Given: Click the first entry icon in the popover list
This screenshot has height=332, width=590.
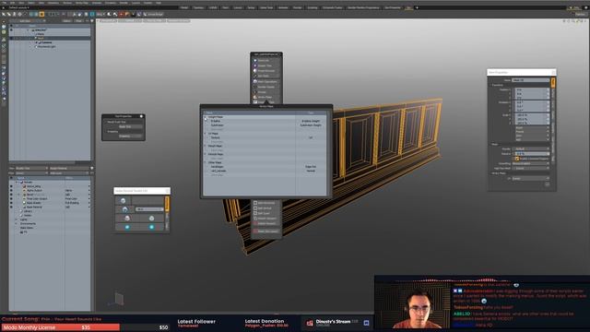Looking at the screenshot, I should [255, 60].
